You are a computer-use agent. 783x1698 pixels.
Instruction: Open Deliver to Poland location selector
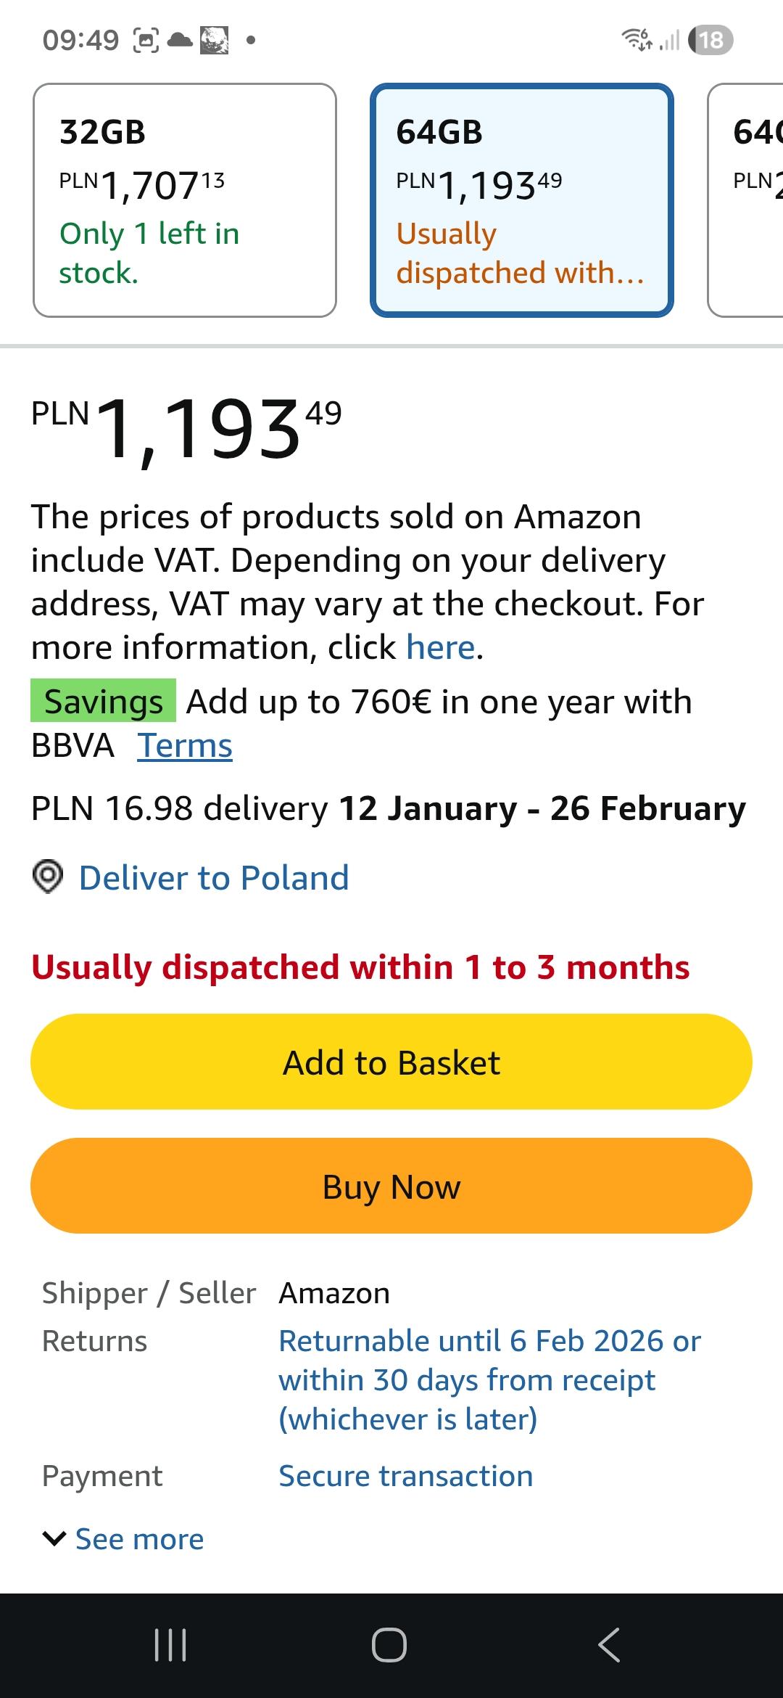click(214, 878)
